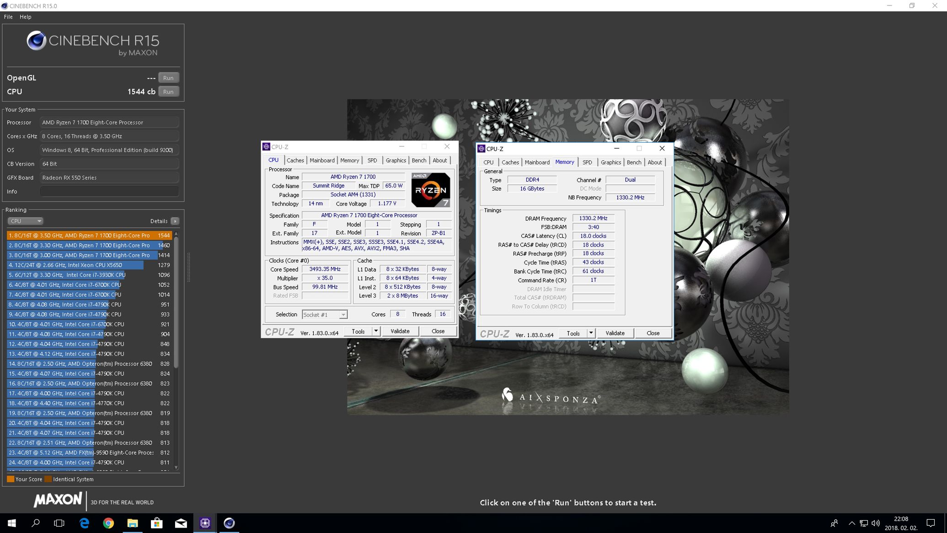Open the Help menu
947x533 pixels.
(x=26, y=16)
